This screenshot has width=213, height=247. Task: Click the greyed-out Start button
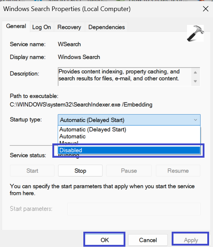tap(32, 170)
